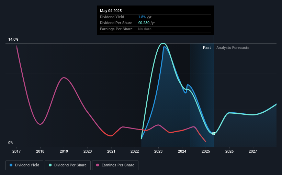
Task: Click the 2021 x-axis label
Action: (111, 151)
